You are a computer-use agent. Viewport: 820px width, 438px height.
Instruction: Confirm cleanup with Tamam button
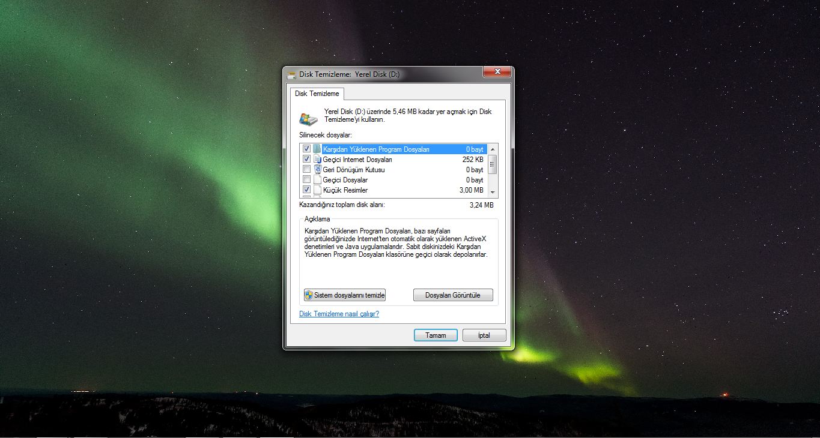pos(436,335)
